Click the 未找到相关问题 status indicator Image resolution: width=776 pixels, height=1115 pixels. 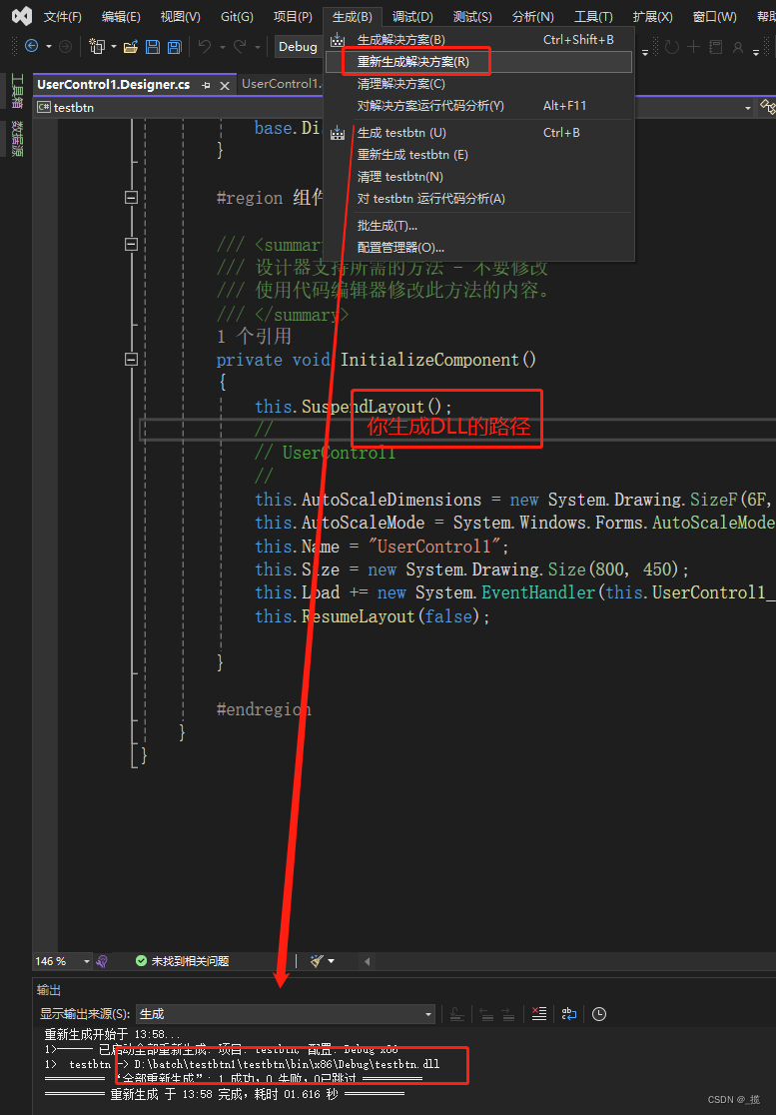(x=182, y=961)
